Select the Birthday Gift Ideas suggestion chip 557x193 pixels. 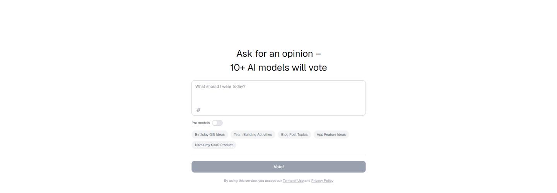[x=210, y=135]
